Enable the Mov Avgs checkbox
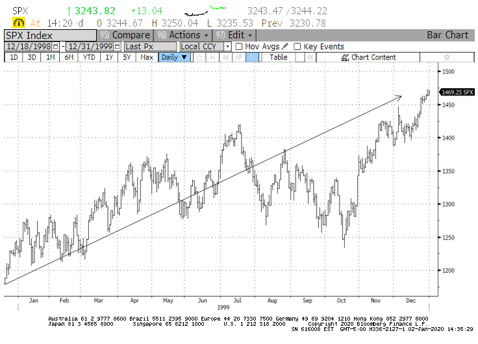478x344 pixels. (x=239, y=47)
